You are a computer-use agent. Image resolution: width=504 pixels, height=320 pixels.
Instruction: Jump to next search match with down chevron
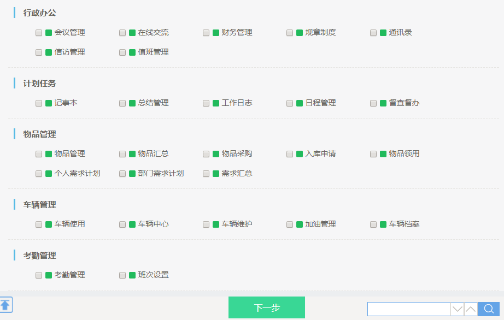click(x=457, y=309)
